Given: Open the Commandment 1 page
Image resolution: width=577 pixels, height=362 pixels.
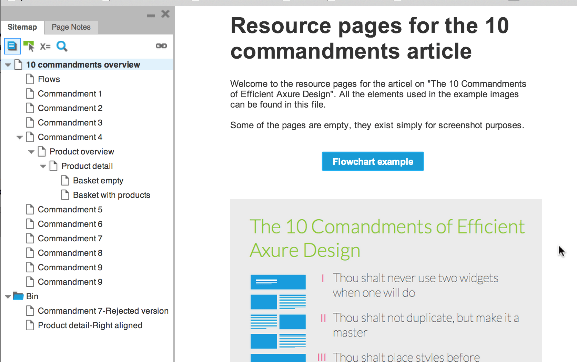Looking at the screenshot, I should point(70,94).
